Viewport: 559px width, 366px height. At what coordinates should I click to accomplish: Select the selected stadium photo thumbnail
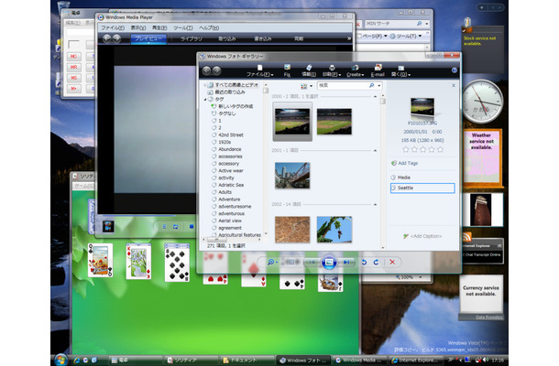[292, 122]
